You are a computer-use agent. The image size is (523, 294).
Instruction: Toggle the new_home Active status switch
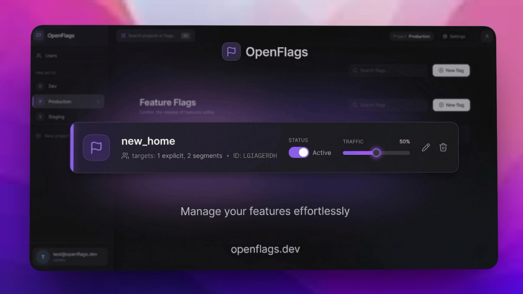pos(299,152)
